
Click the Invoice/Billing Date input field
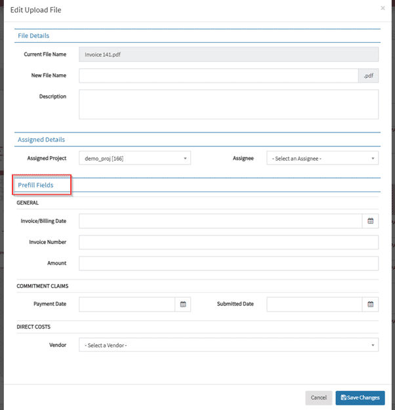(x=220, y=221)
